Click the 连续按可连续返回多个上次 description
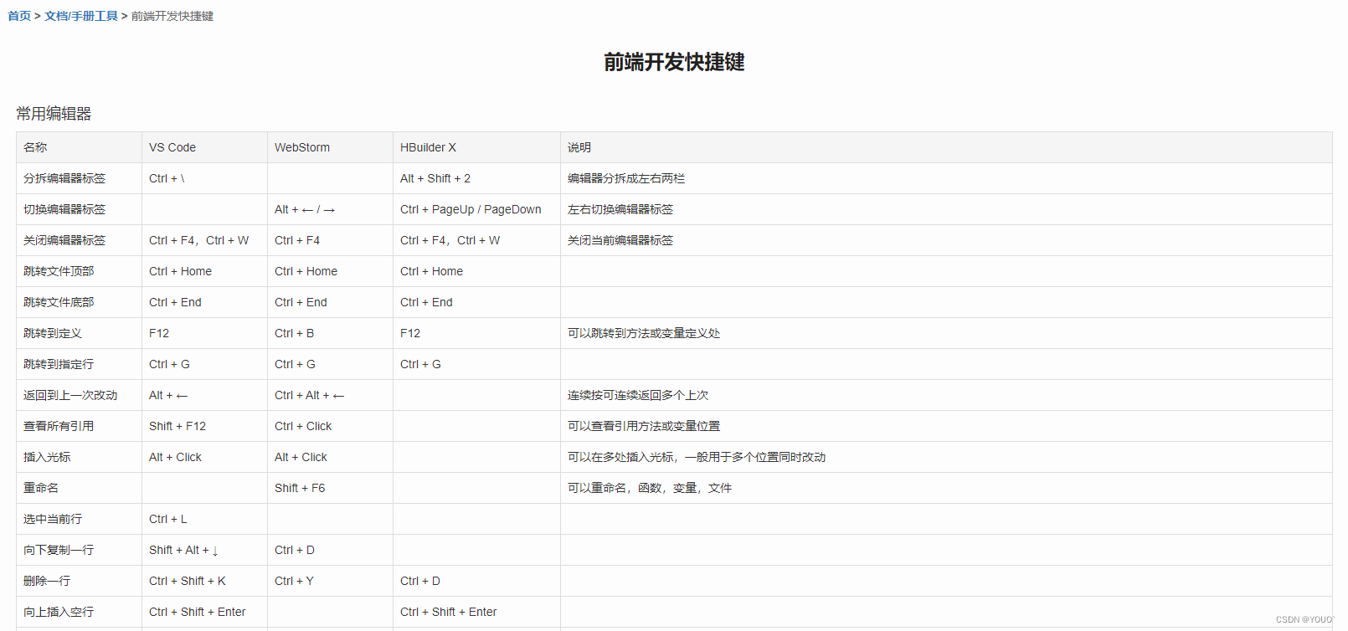The image size is (1348, 631). click(638, 395)
